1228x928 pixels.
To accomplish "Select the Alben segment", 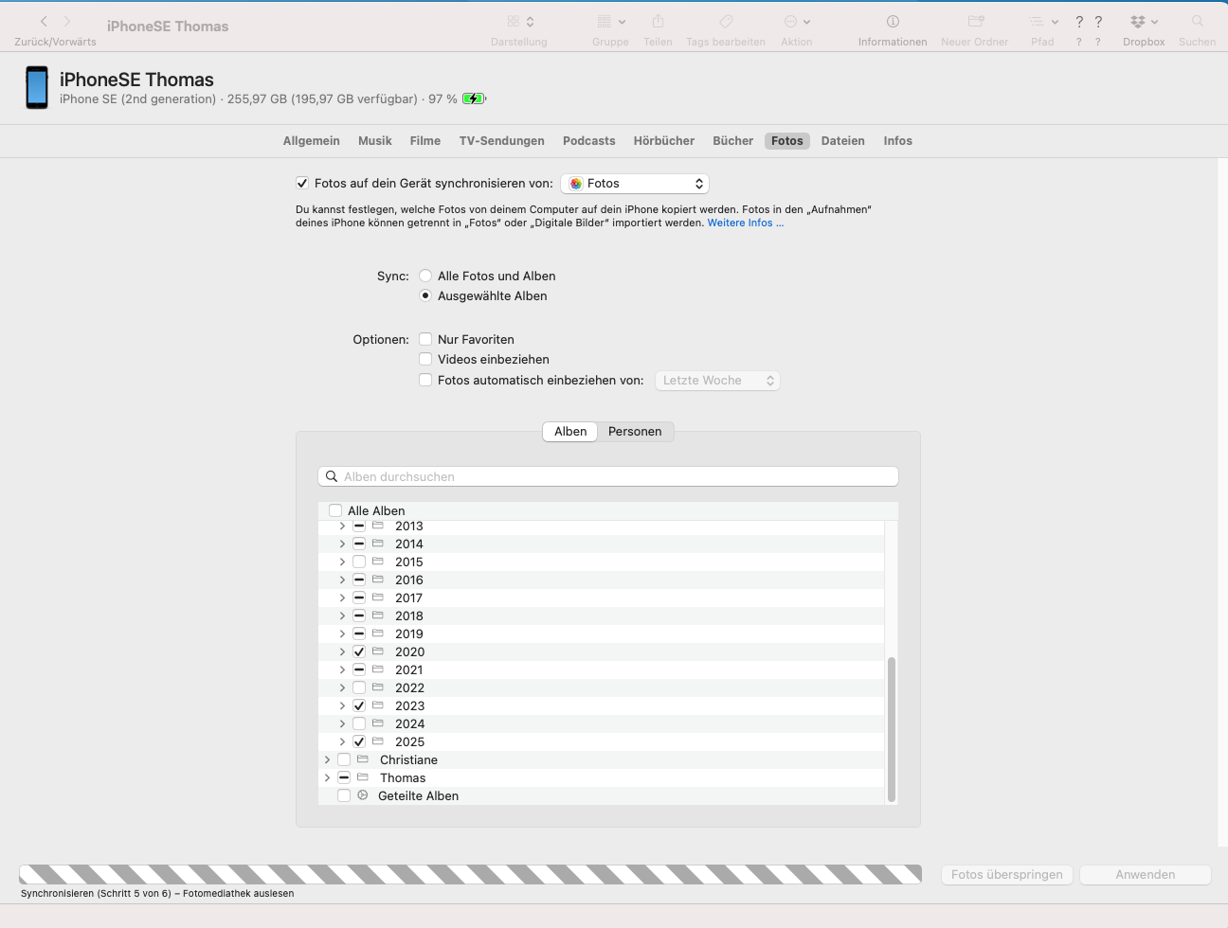I will [x=570, y=432].
